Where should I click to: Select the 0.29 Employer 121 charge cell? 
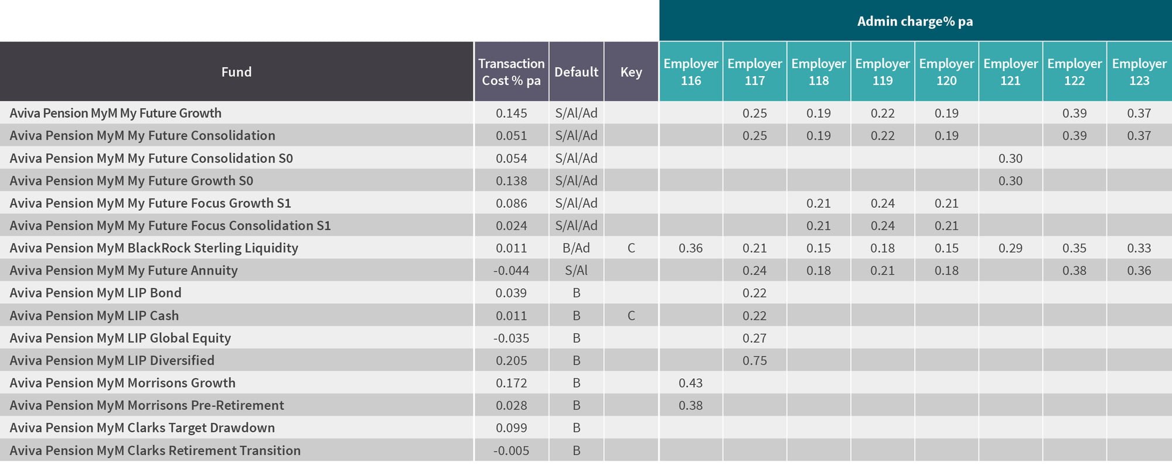[1010, 248]
